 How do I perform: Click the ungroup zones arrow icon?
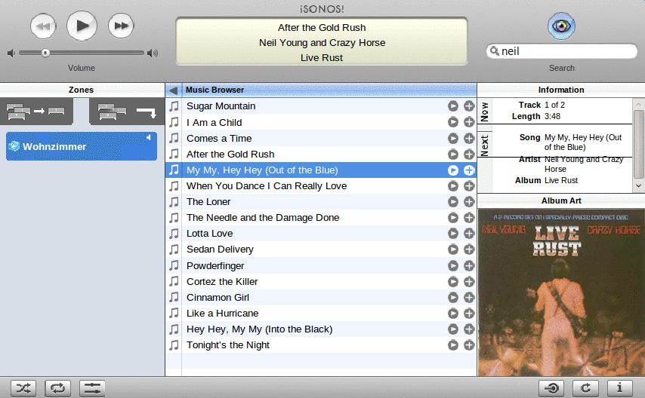(127, 111)
